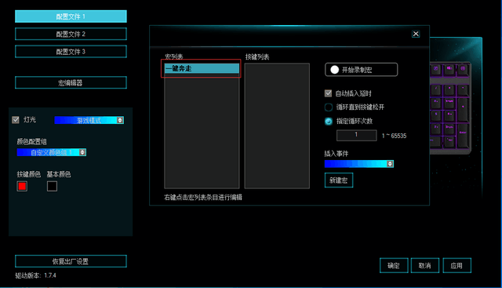Switch to 配置文件 3 profile
Image resolution: width=502 pixels, height=288 pixels.
coord(71,52)
